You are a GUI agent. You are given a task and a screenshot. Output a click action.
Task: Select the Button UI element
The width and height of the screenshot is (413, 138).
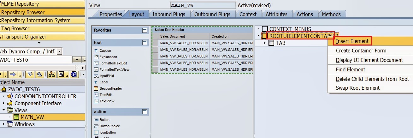104,120
